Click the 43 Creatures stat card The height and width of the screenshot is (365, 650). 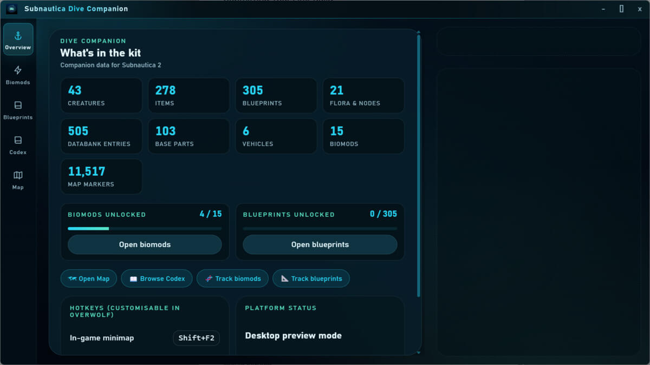click(101, 95)
